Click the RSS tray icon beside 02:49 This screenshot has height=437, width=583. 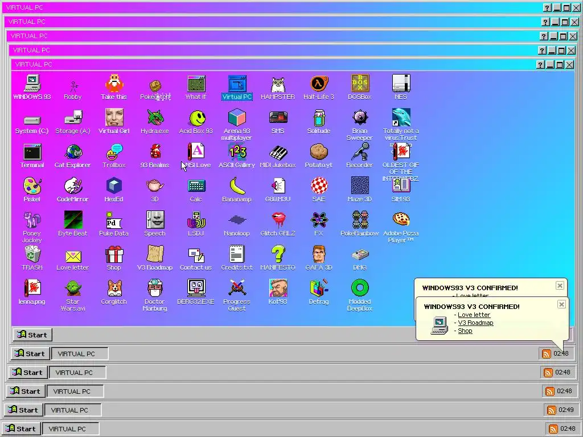(x=551, y=410)
